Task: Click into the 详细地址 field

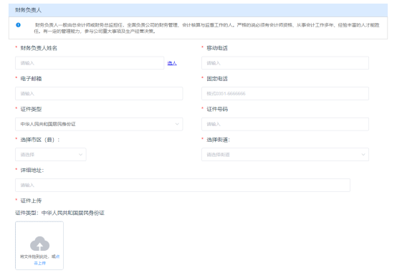Action: (183, 185)
